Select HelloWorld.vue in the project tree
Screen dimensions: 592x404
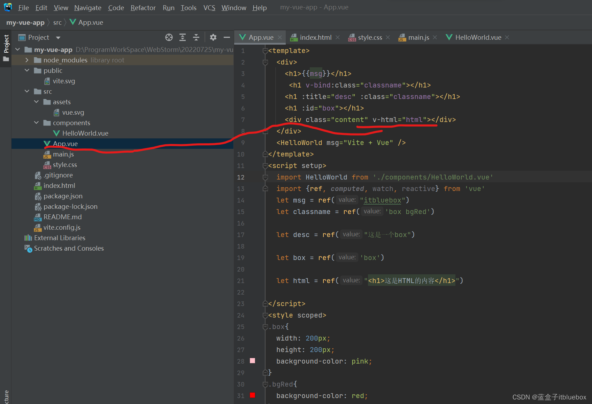pyautogui.click(x=85, y=133)
